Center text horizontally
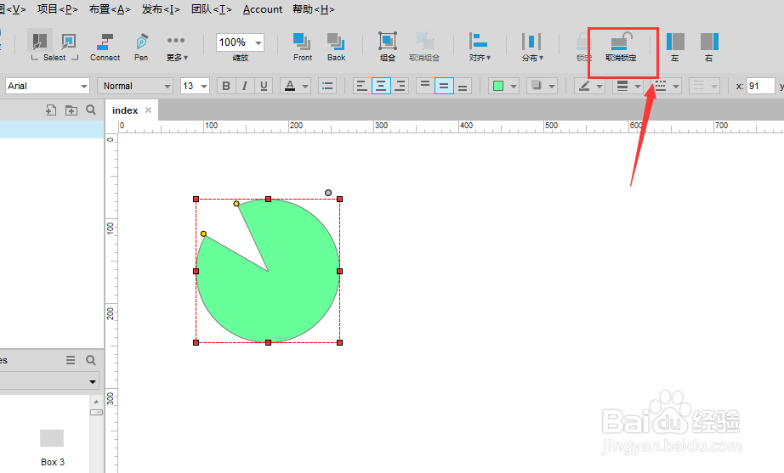 click(x=380, y=86)
